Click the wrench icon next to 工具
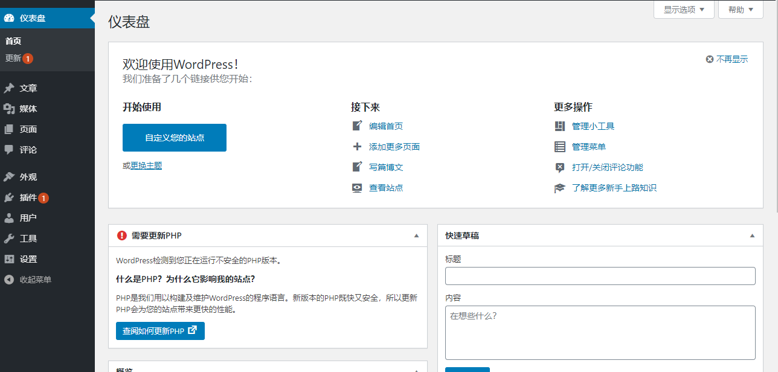This screenshot has height=372, width=778. pyautogui.click(x=9, y=239)
